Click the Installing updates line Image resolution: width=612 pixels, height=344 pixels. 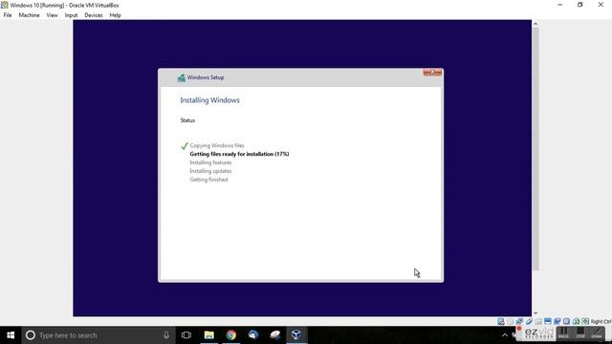point(210,171)
